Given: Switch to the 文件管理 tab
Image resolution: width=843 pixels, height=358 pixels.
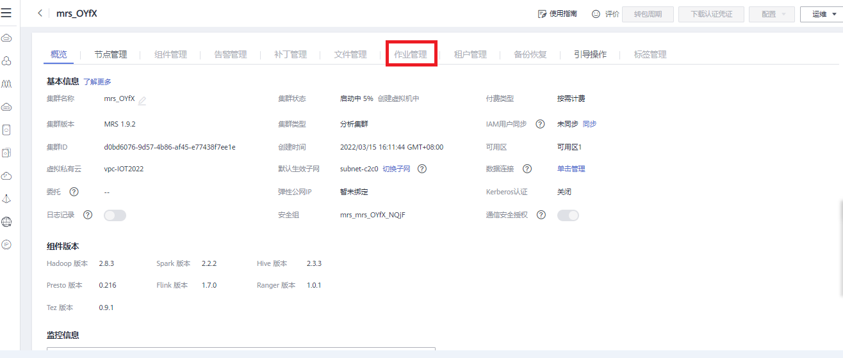Looking at the screenshot, I should coord(350,54).
